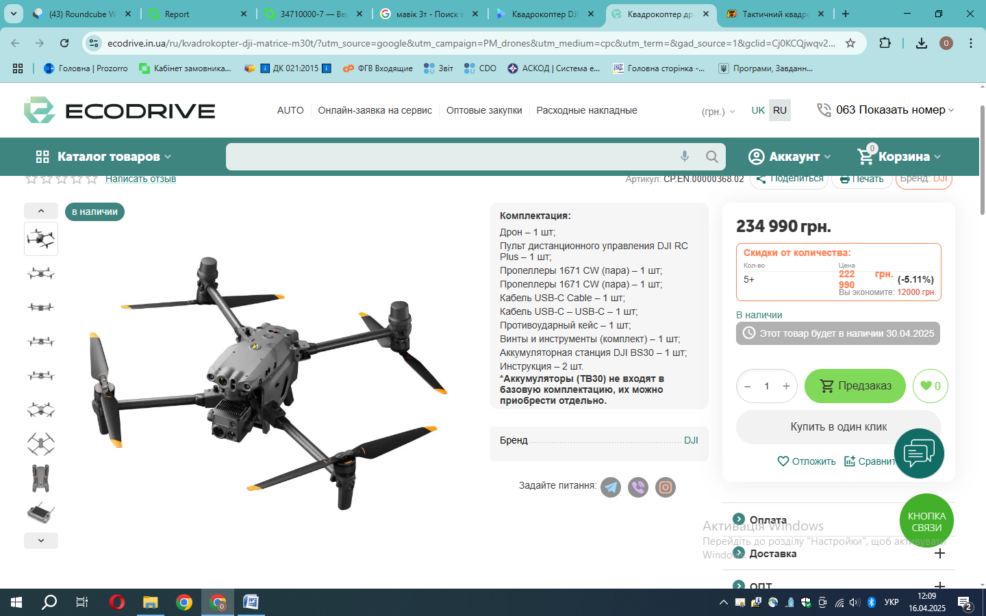The image size is (986, 616).
Task: Open notification center in system tray
Action: tap(965, 604)
